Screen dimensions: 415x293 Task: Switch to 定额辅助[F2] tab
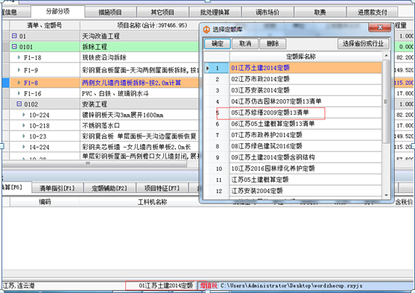pyautogui.click(x=110, y=188)
